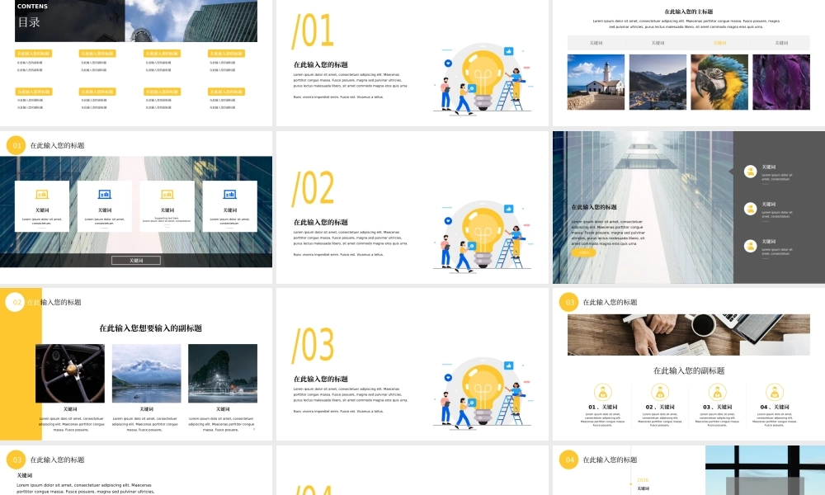
Task: Click the second yellow laptop icon card
Action: click(x=167, y=205)
